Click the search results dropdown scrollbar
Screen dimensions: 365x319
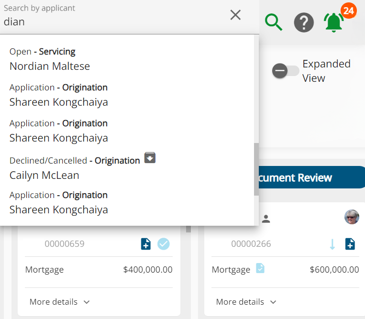pos(256,169)
